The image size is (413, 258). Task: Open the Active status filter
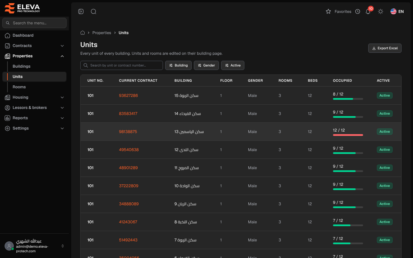(x=233, y=65)
